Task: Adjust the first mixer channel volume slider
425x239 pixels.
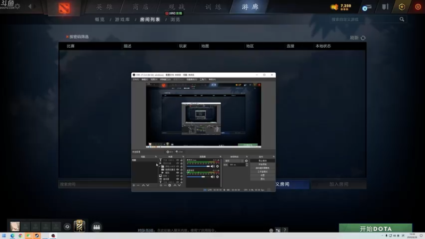Action: pyautogui.click(x=198, y=166)
